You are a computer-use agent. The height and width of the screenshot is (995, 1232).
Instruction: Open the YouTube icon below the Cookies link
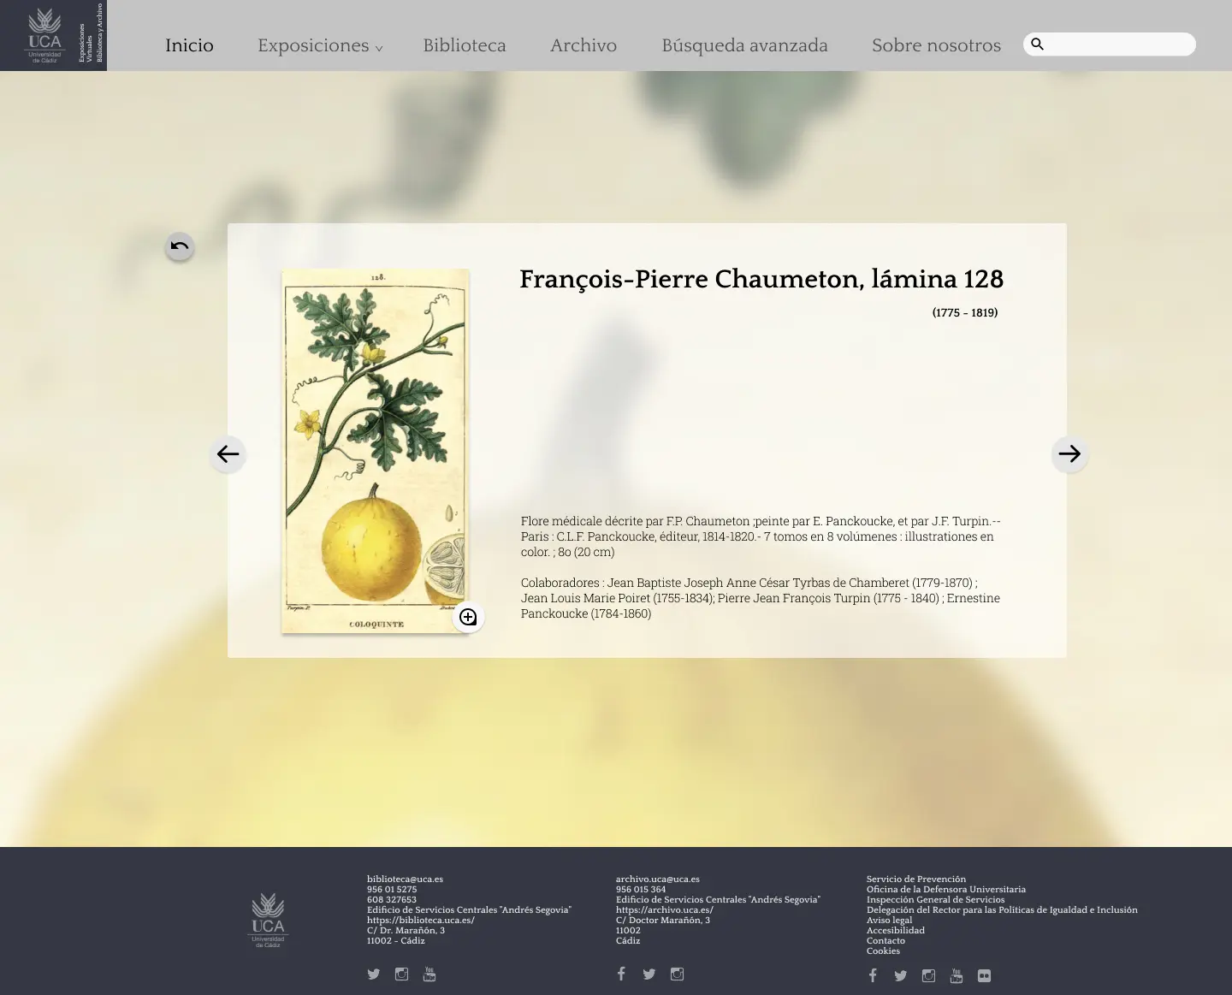(x=957, y=975)
